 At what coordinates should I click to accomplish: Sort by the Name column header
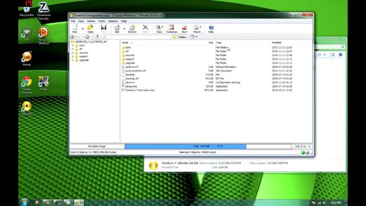pos(125,42)
